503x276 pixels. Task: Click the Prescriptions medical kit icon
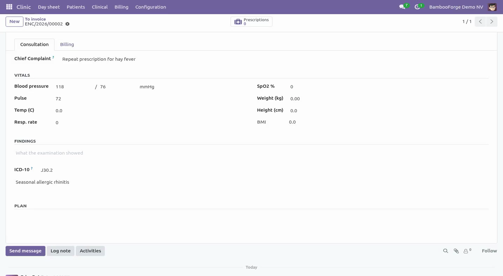coord(238,22)
